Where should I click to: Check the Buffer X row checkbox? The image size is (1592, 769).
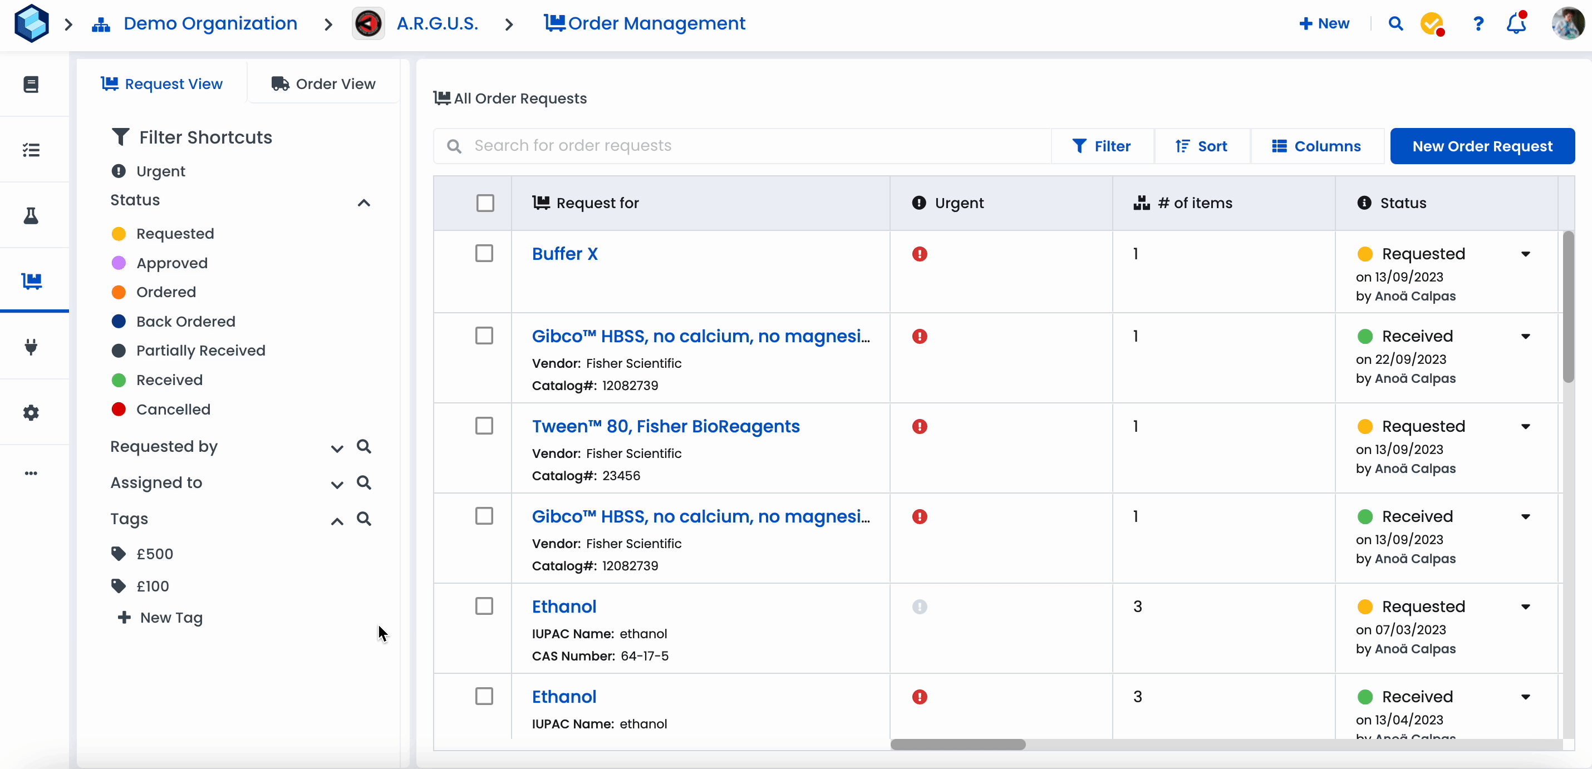click(484, 253)
